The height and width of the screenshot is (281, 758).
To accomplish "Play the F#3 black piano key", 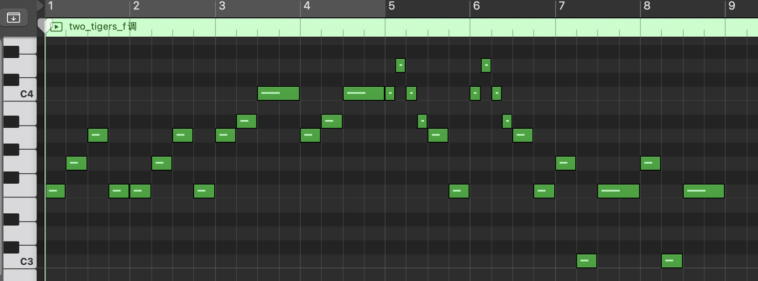I will pyautogui.click(x=11, y=177).
